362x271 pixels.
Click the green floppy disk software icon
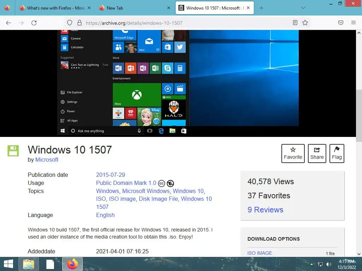tap(13, 151)
